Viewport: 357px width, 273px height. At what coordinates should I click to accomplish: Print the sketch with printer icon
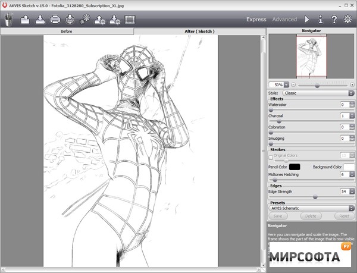tap(55, 20)
